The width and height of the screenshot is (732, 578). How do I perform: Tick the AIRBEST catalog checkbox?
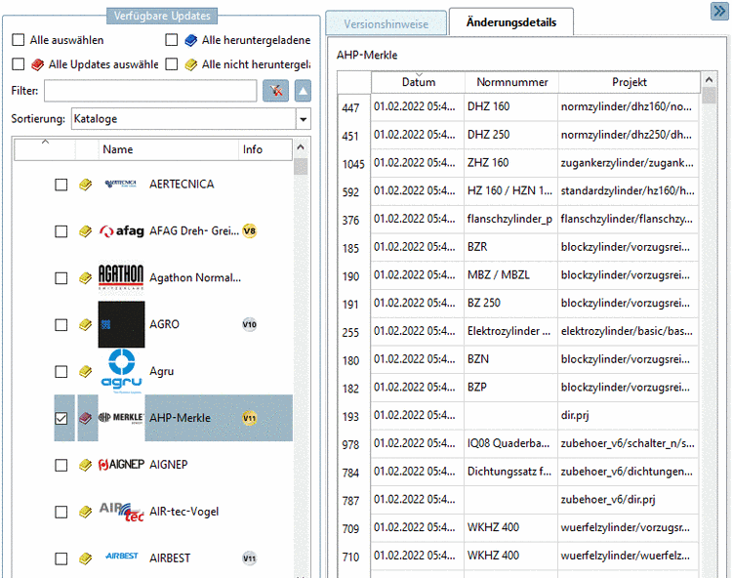tap(61, 558)
